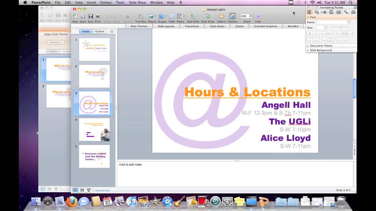
Task: Open the Media dropdown arrow
Action: 184,16
